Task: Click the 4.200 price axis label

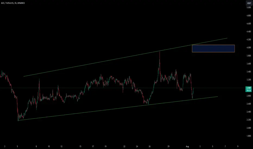Action: click(249, 40)
